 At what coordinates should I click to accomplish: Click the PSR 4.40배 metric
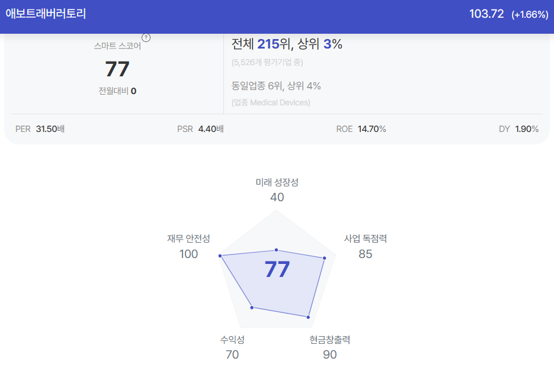[200, 129]
